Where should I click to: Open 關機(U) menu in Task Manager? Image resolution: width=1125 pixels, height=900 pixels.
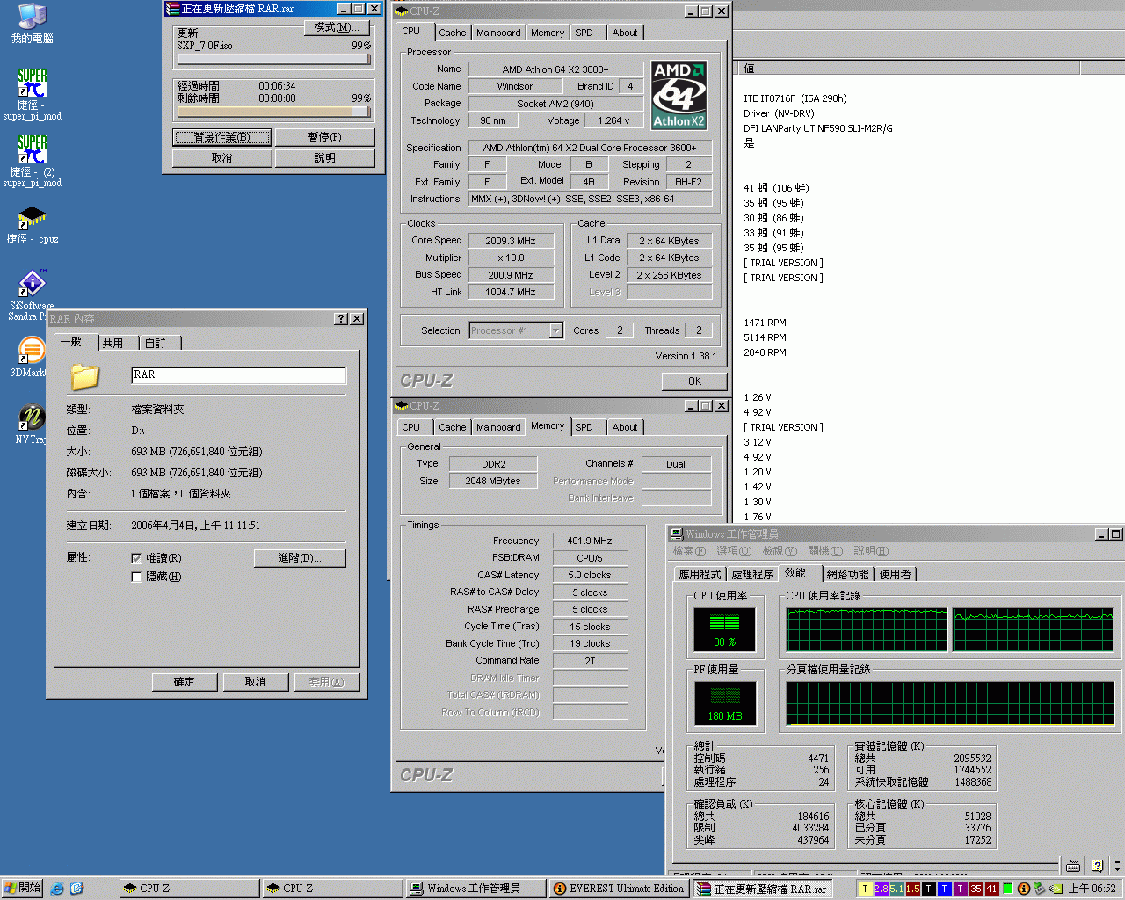click(x=825, y=551)
